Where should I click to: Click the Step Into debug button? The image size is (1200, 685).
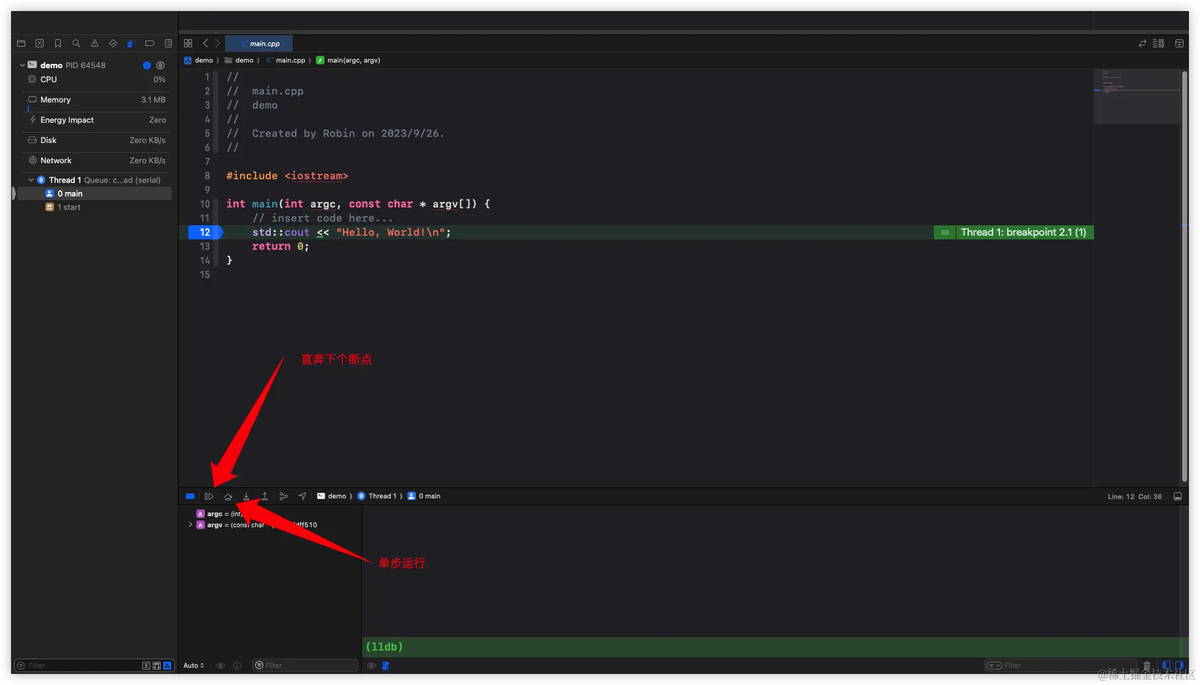246,496
